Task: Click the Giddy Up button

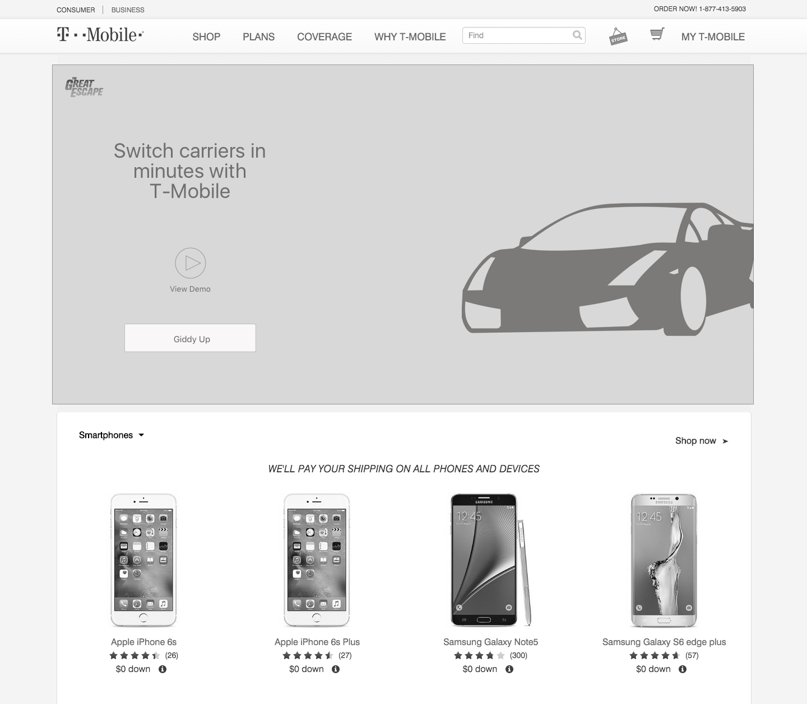Action: click(190, 338)
